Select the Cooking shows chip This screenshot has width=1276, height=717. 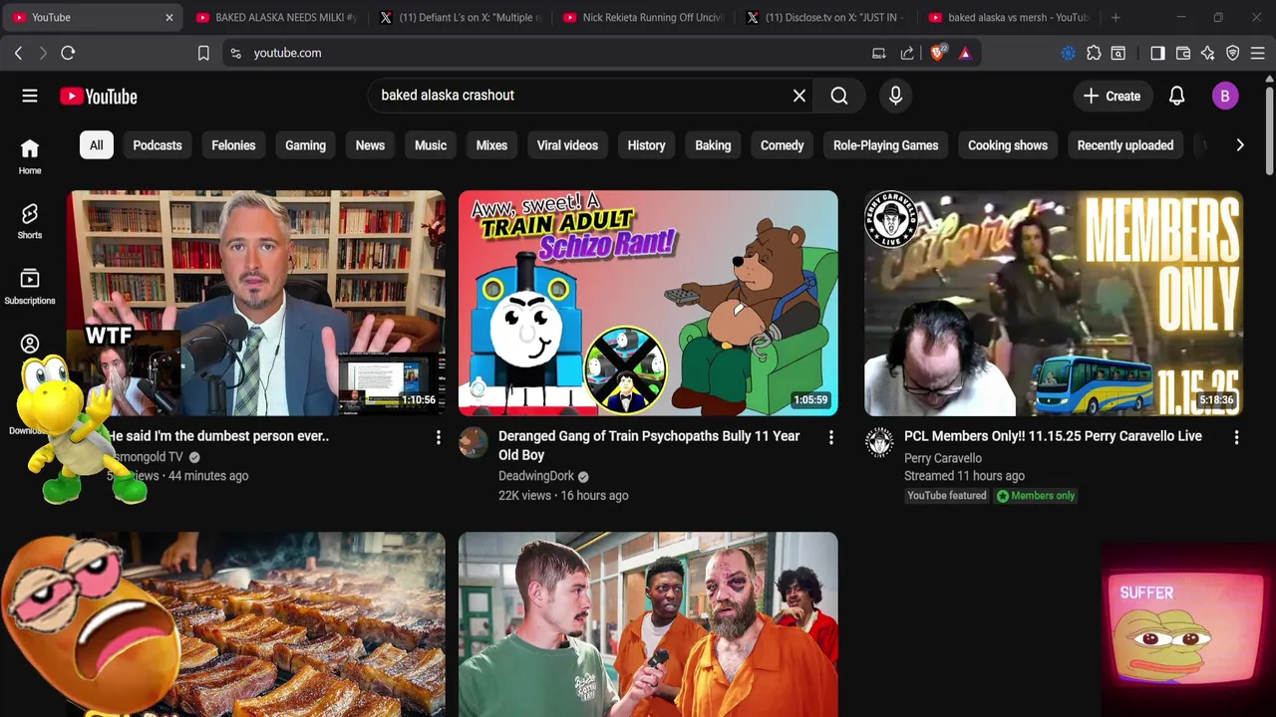[x=1007, y=145]
